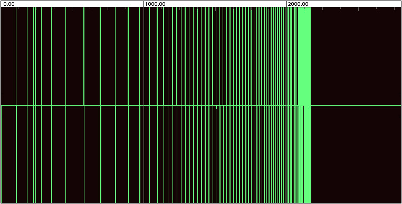Click the closely paired double spike near the start
The height and width of the screenshot is (204, 402).
(35, 105)
